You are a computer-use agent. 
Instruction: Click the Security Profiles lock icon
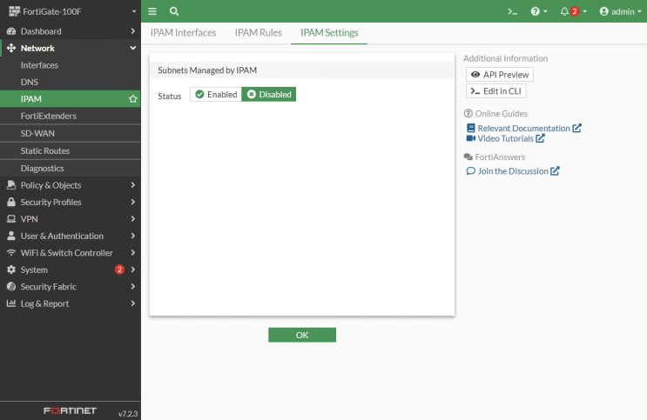[x=11, y=202]
